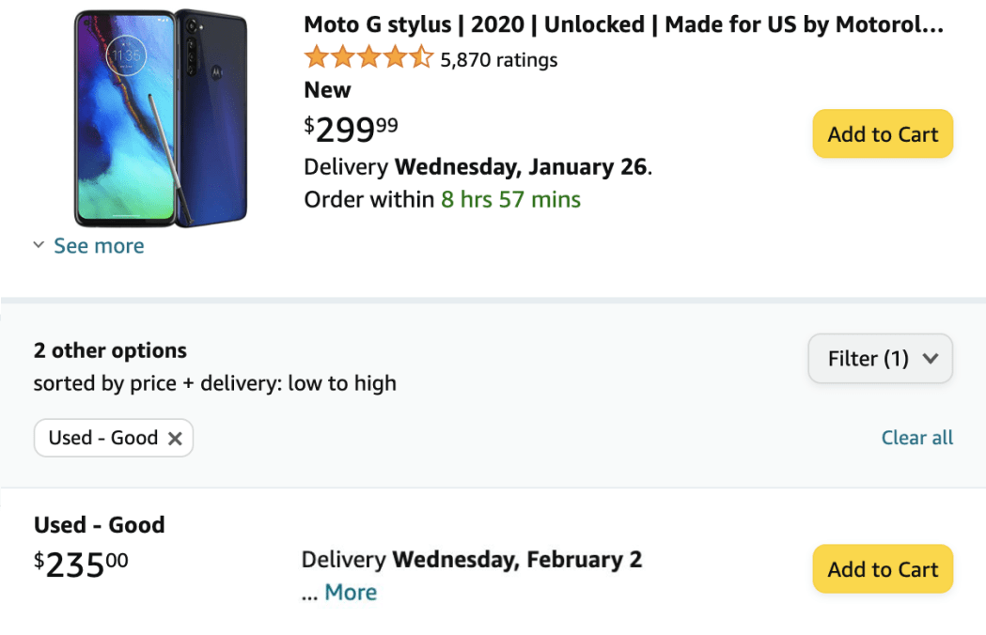This screenshot has width=986, height=635.
Task: Click the 2 other options heading
Action: point(110,351)
